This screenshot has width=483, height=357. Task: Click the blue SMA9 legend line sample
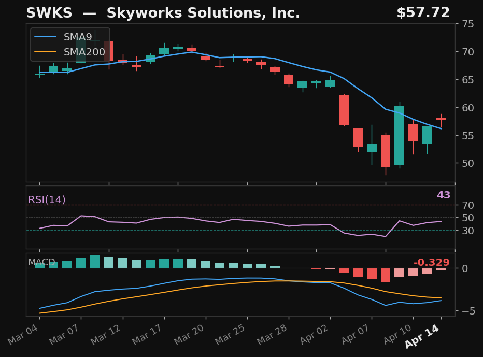click(45, 37)
